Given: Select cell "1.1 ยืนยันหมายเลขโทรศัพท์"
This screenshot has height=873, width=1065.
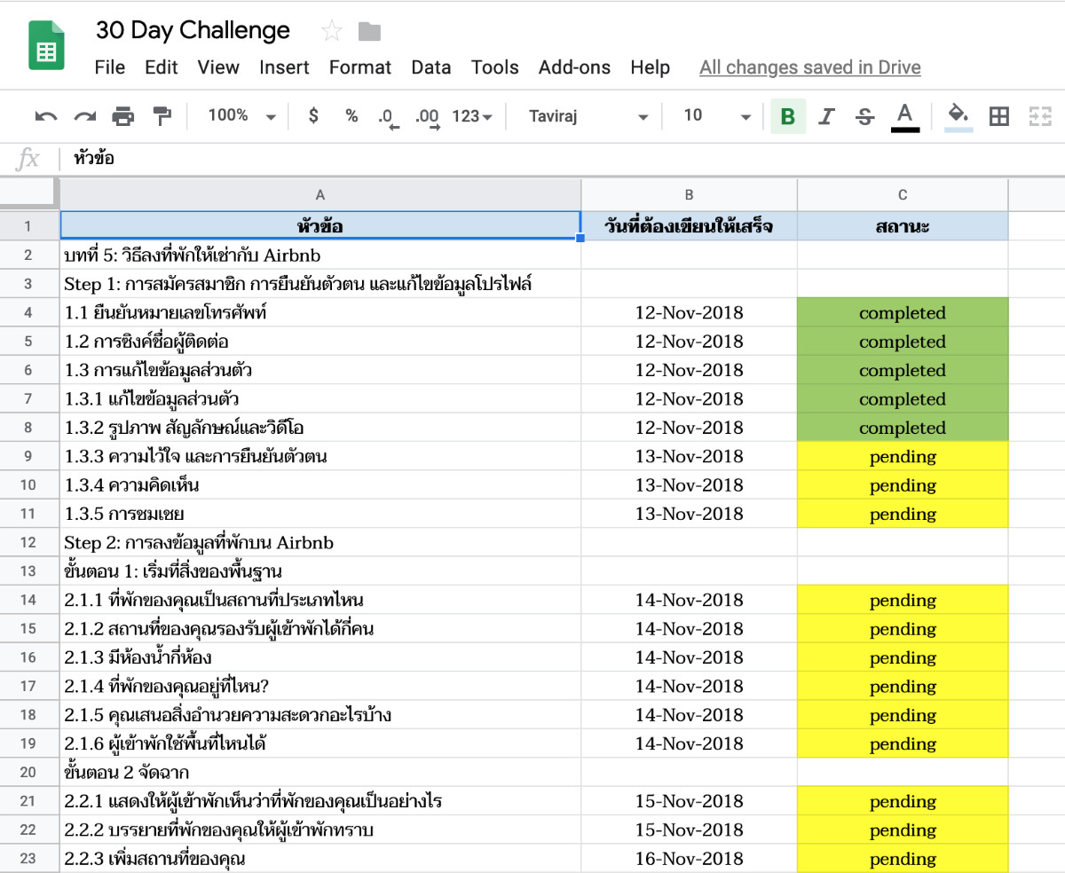Looking at the screenshot, I should click(x=320, y=312).
